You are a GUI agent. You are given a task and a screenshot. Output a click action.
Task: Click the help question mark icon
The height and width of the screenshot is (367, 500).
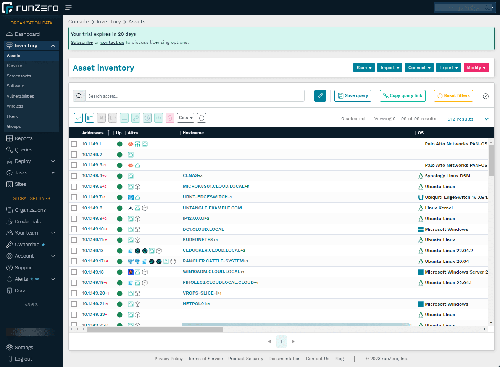click(x=485, y=96)
